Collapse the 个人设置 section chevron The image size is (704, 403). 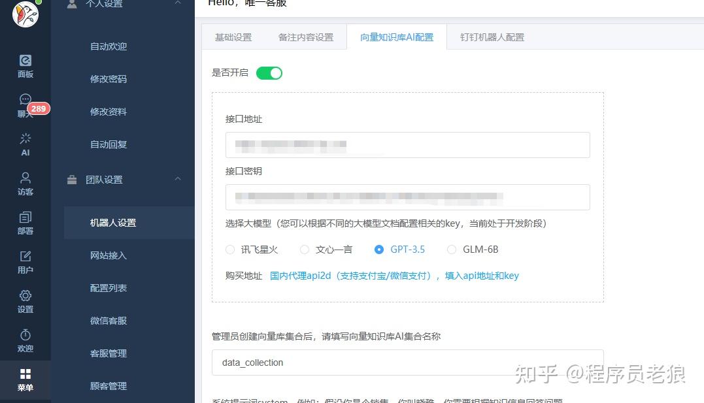(x=178, y=3)
